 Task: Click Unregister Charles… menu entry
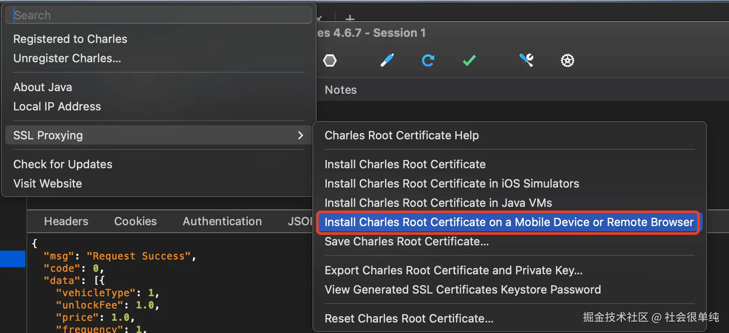coord(67,58)
